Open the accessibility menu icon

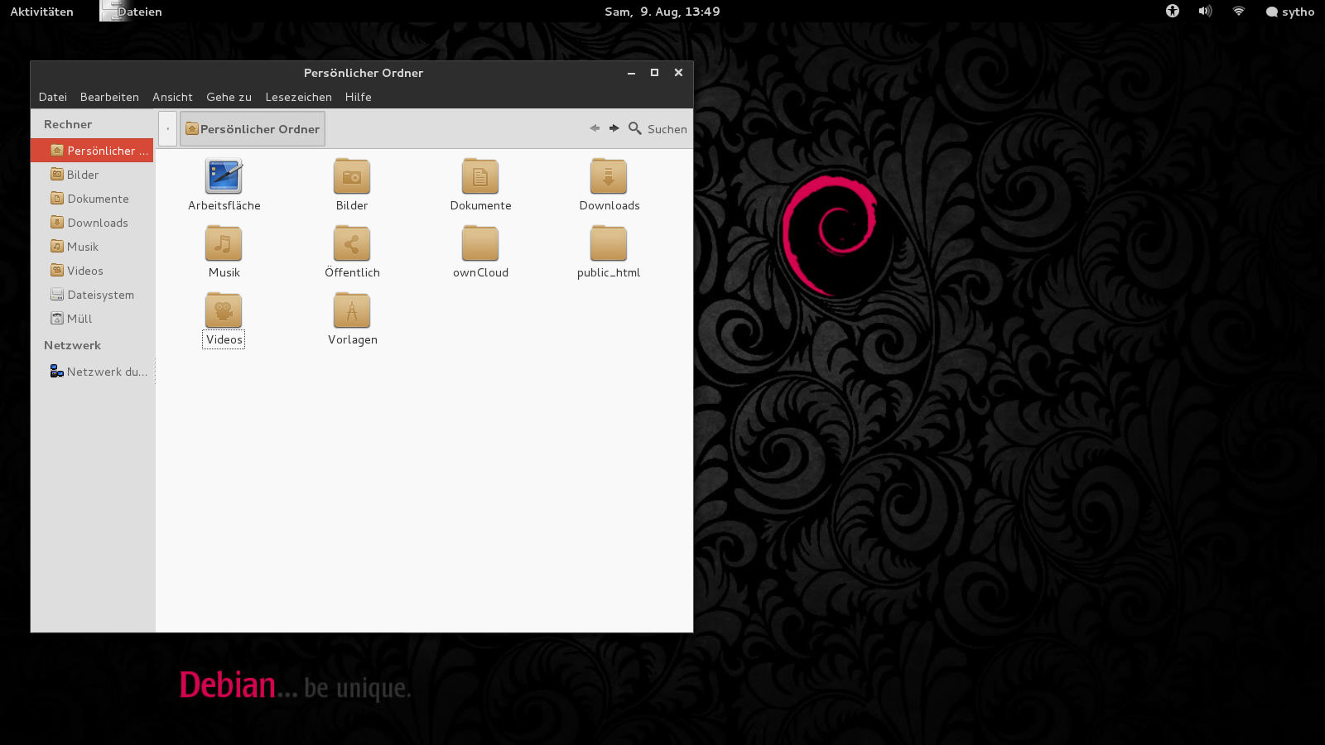1173,11
